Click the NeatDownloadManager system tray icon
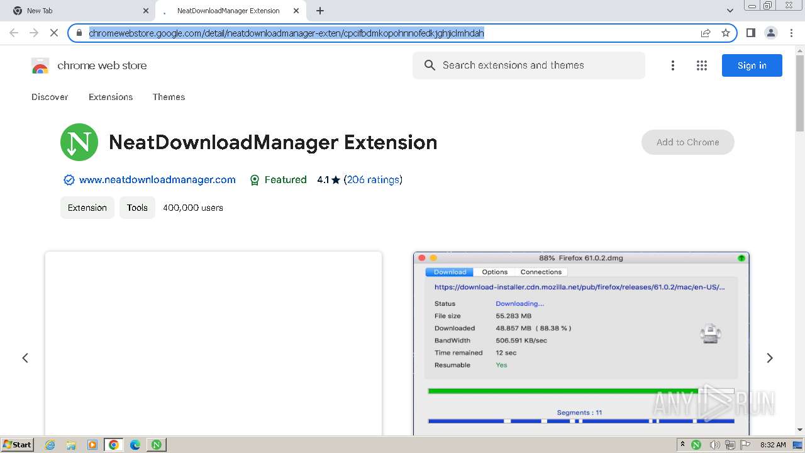This screenshot has height=453, width=805. pos(696,445)
